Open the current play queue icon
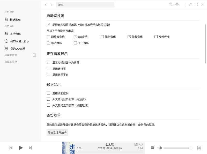The height and width of the screenshot is (154, 207). [x=153, y=148]
